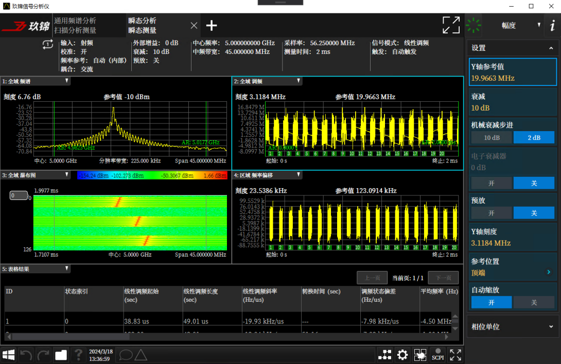561x364 pixels.
Task: Click the full-screen expand arrows icon
Action: coord(451,25)
